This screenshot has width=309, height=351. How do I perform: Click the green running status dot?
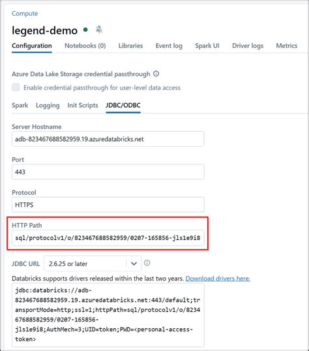coord(85,29)
